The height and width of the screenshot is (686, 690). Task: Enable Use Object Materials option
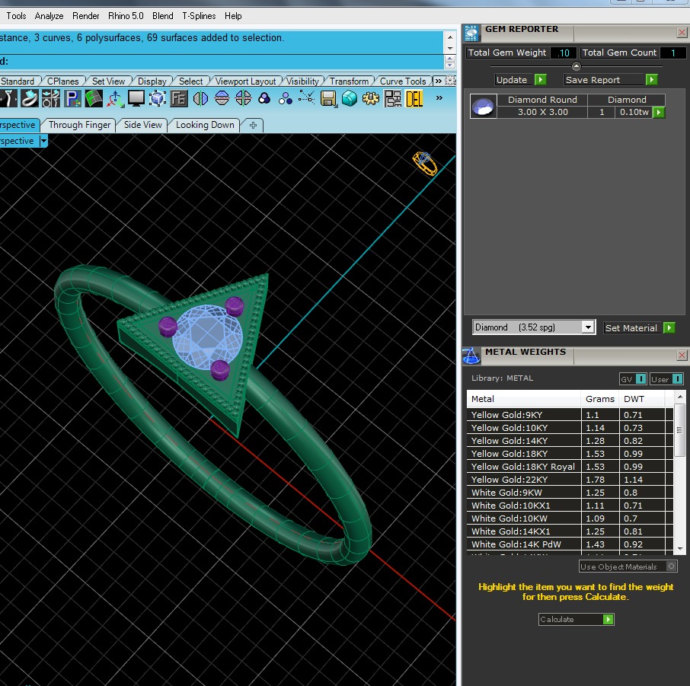coord(628,566)
